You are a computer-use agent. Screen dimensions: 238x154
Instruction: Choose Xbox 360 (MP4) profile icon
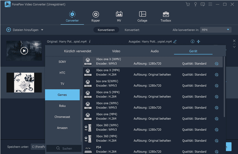[88, 138]
